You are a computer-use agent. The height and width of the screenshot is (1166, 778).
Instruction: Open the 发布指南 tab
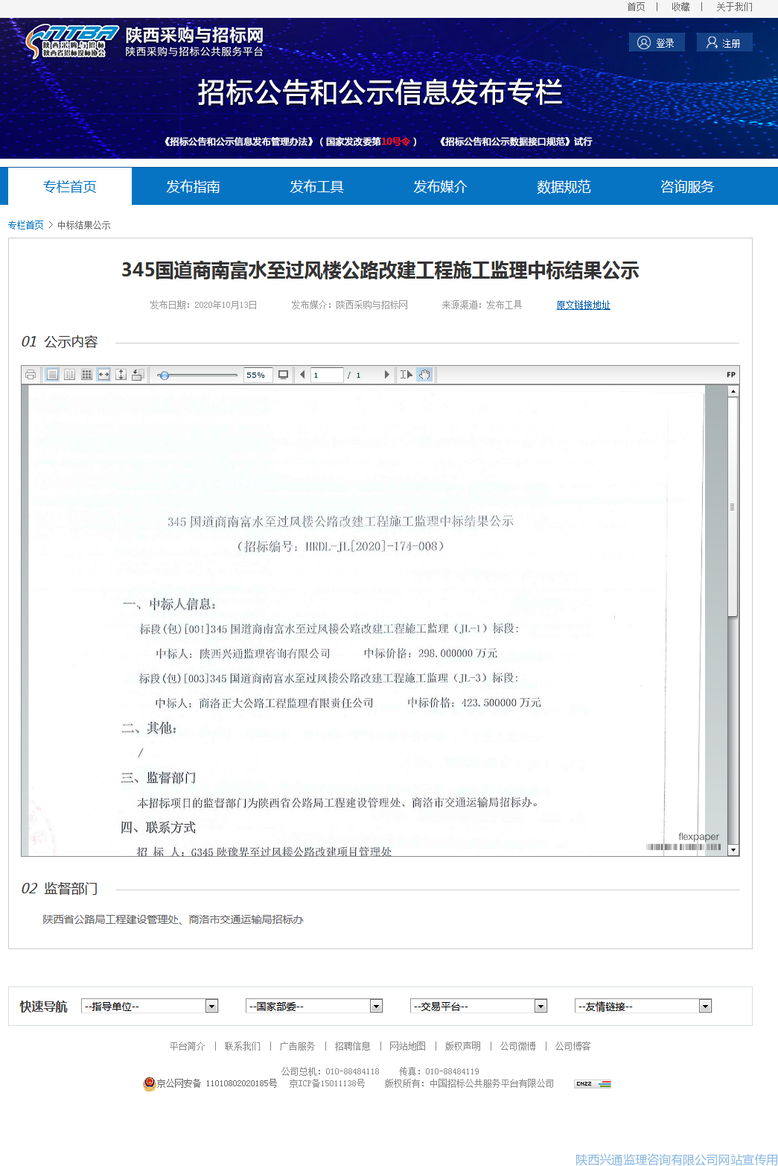tap(194, 186)
